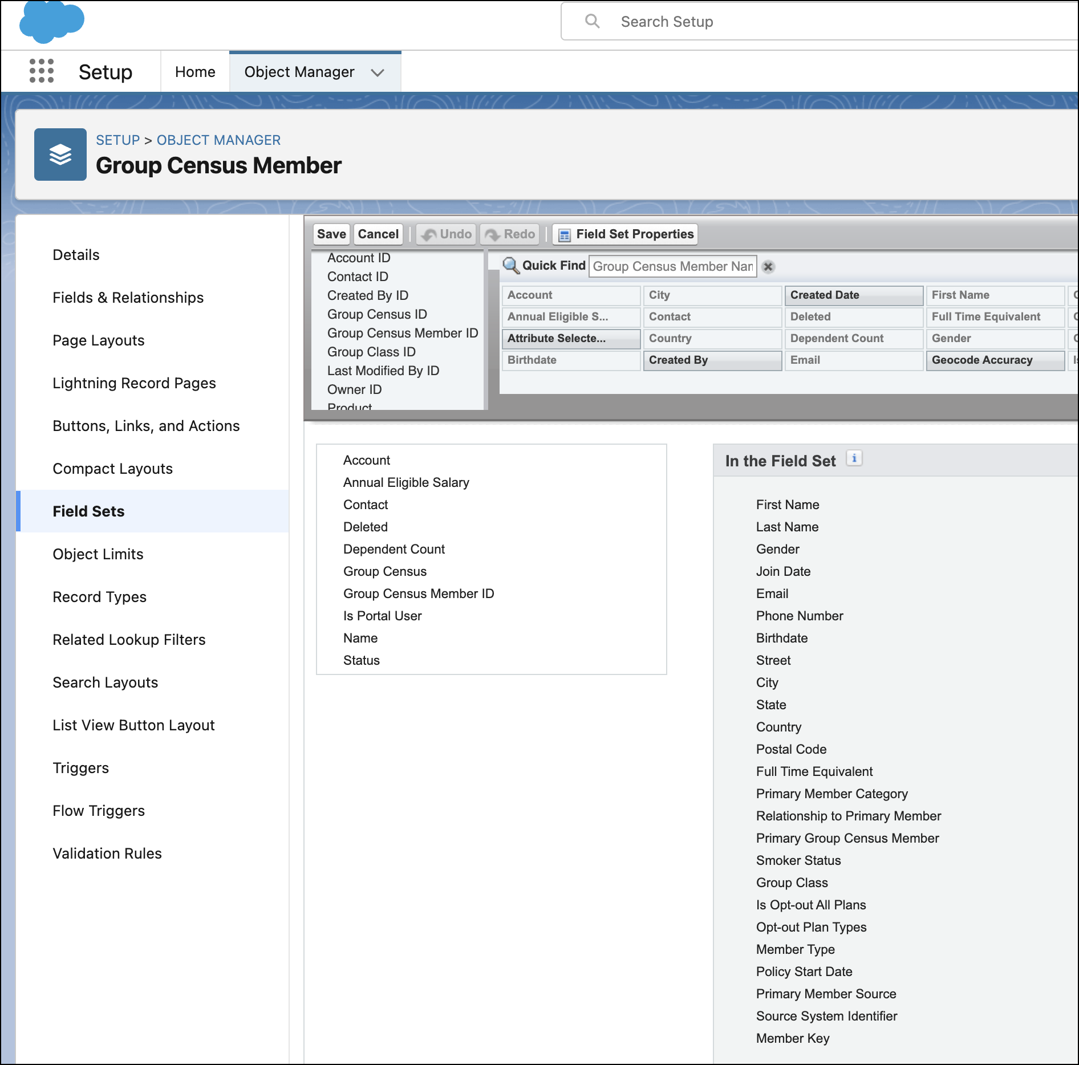Select Opt-out Plan Types in field set

click(811, 927)
